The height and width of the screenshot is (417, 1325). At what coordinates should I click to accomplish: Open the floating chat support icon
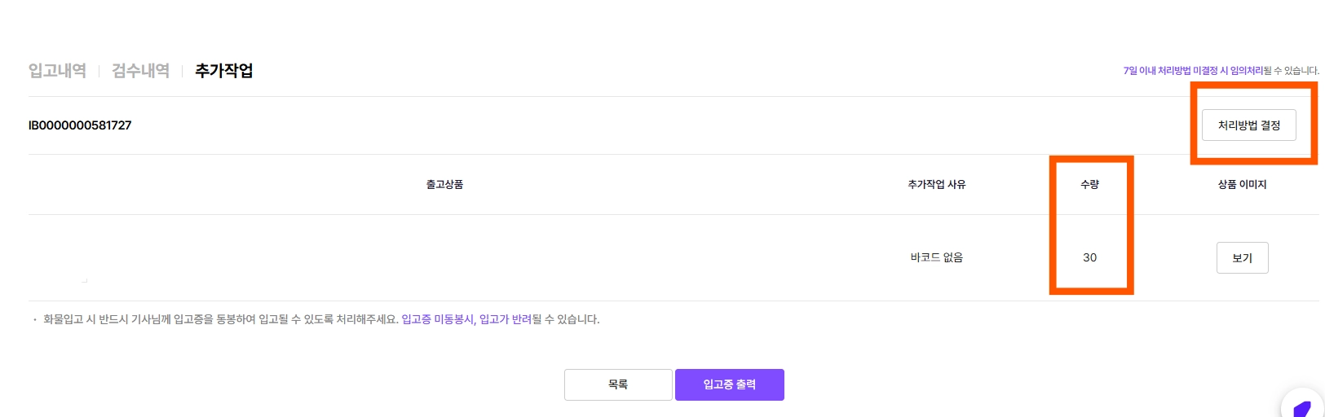click(x=1302, y=405)
